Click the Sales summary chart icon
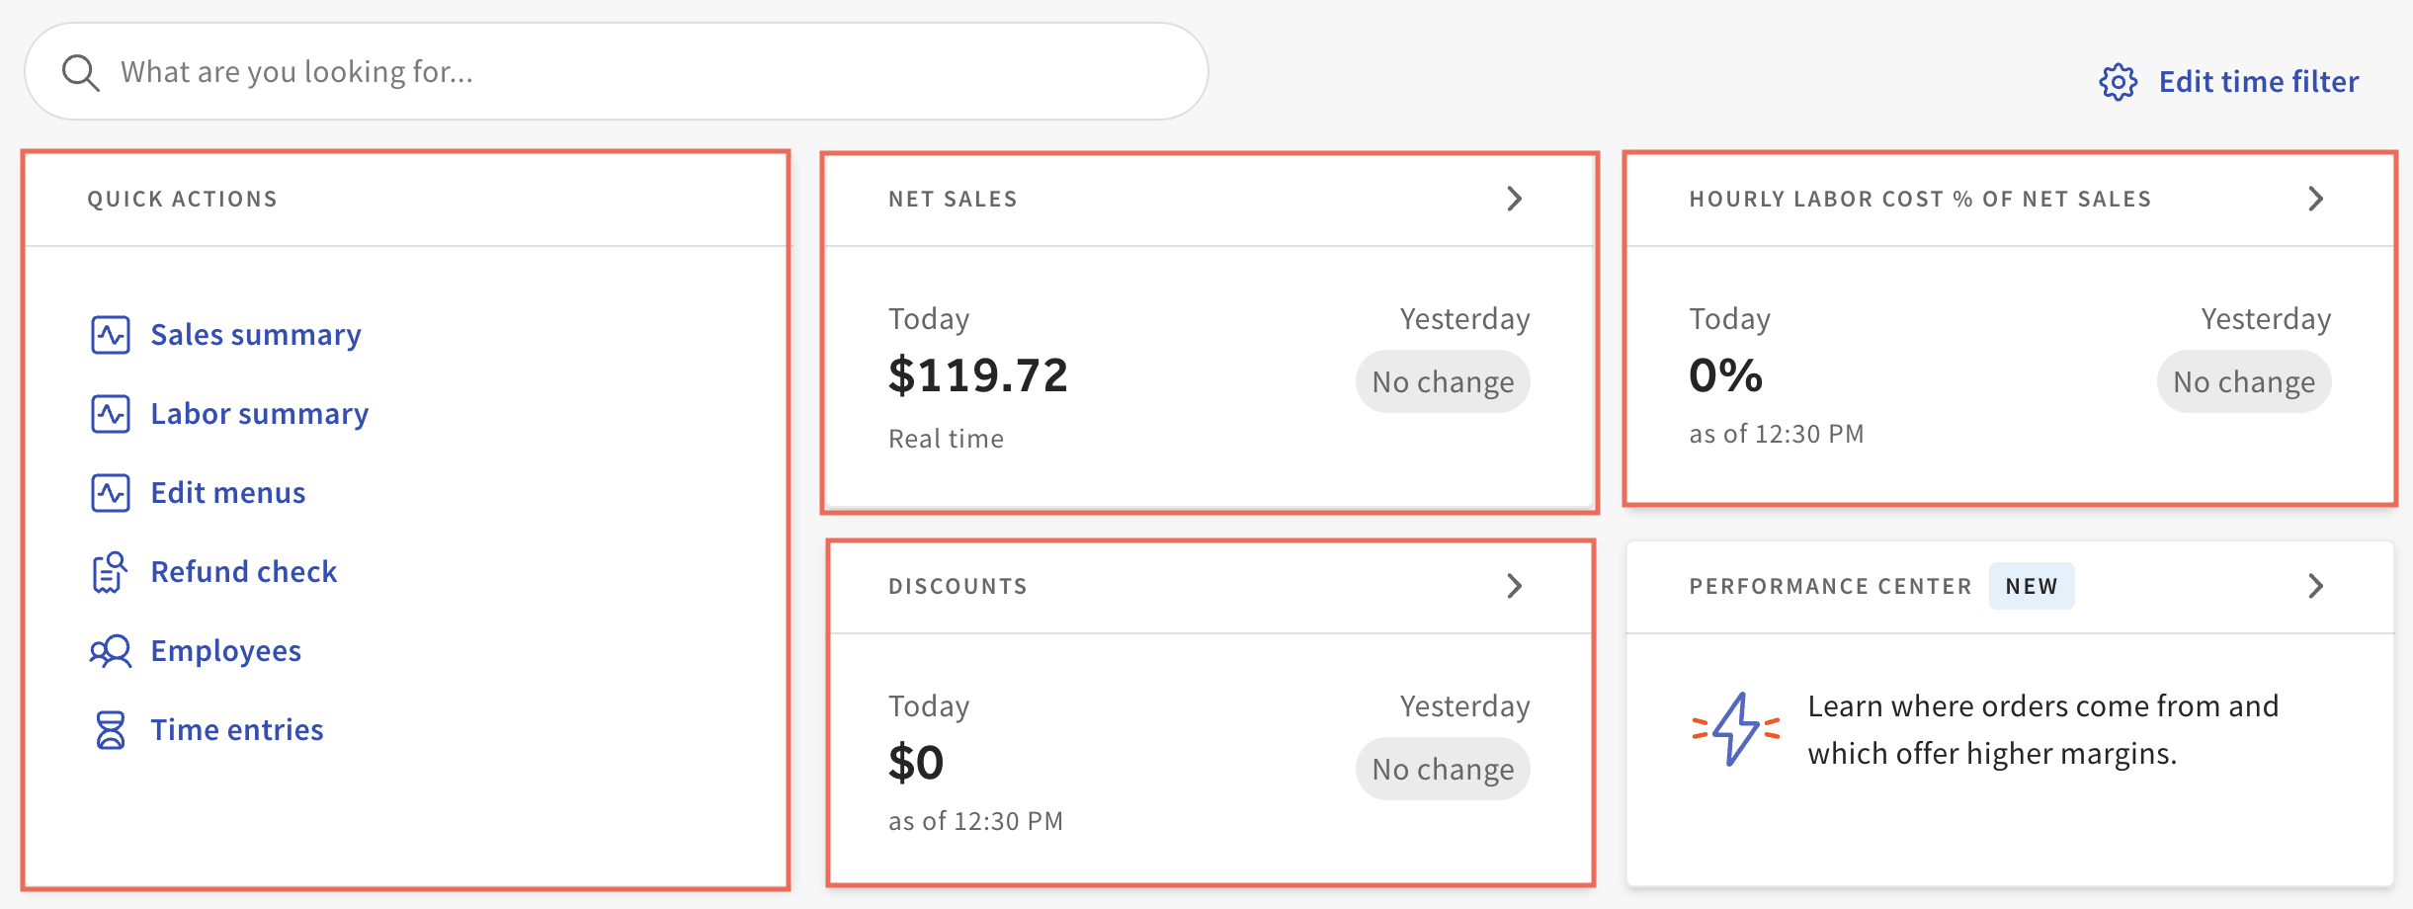Viewport: 2413px width, 909px height. 111,334
